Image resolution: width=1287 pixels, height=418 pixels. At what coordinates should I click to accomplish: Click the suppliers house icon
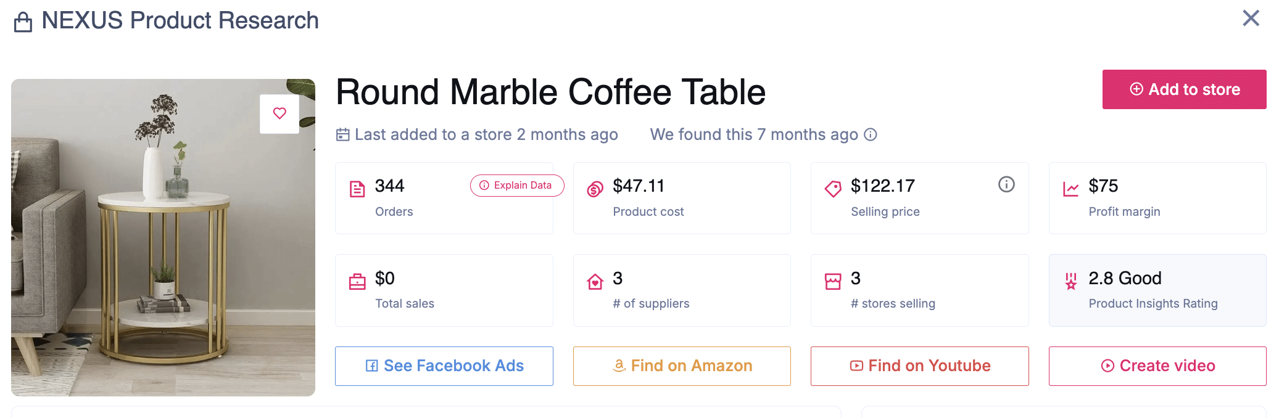pyautogui.click(x=595, y=282)
